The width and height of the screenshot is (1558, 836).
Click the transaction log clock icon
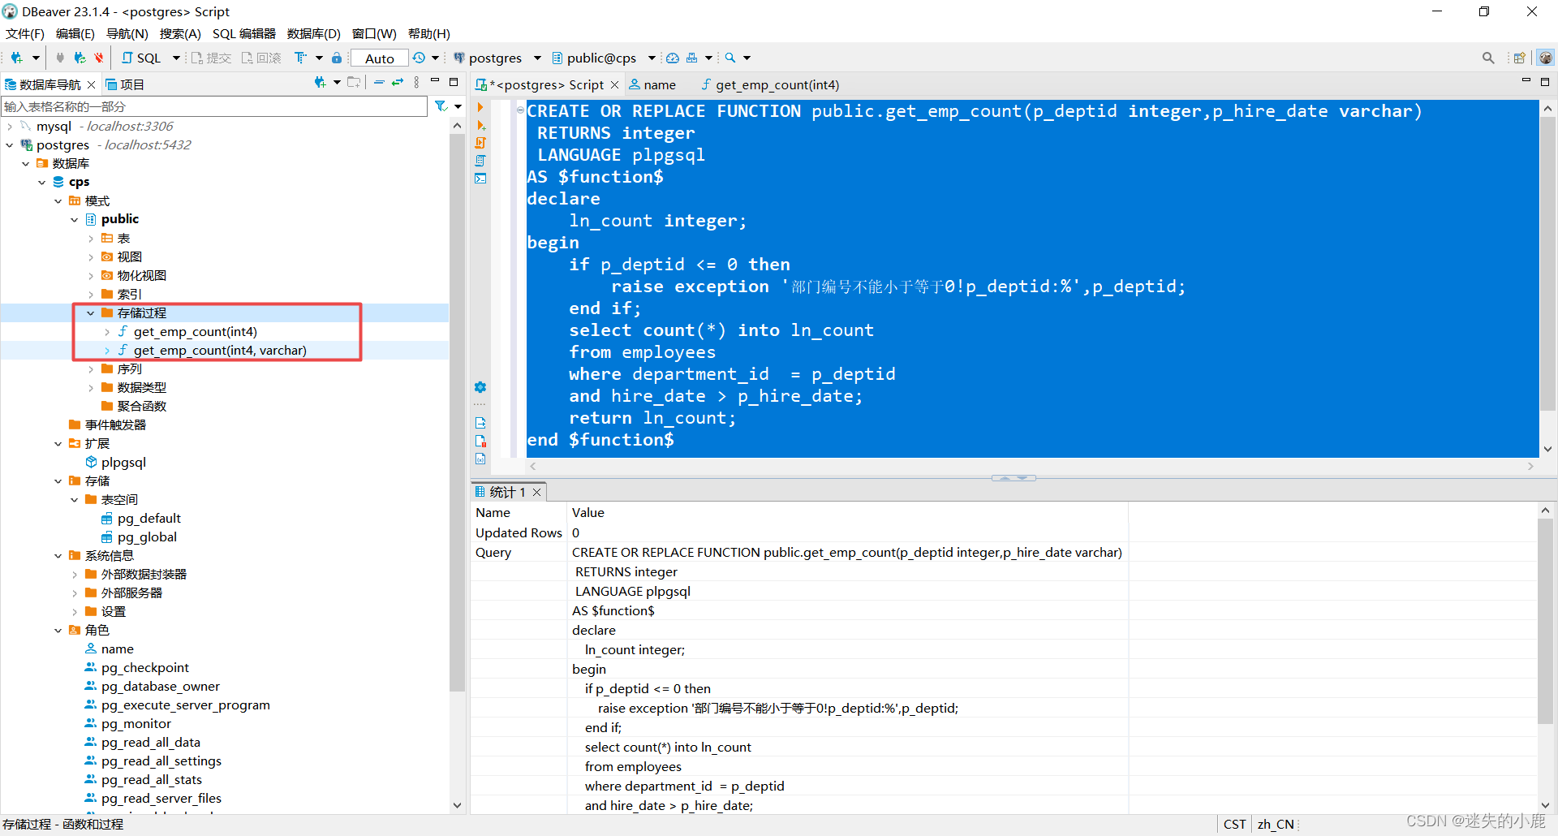coord(419,58)
